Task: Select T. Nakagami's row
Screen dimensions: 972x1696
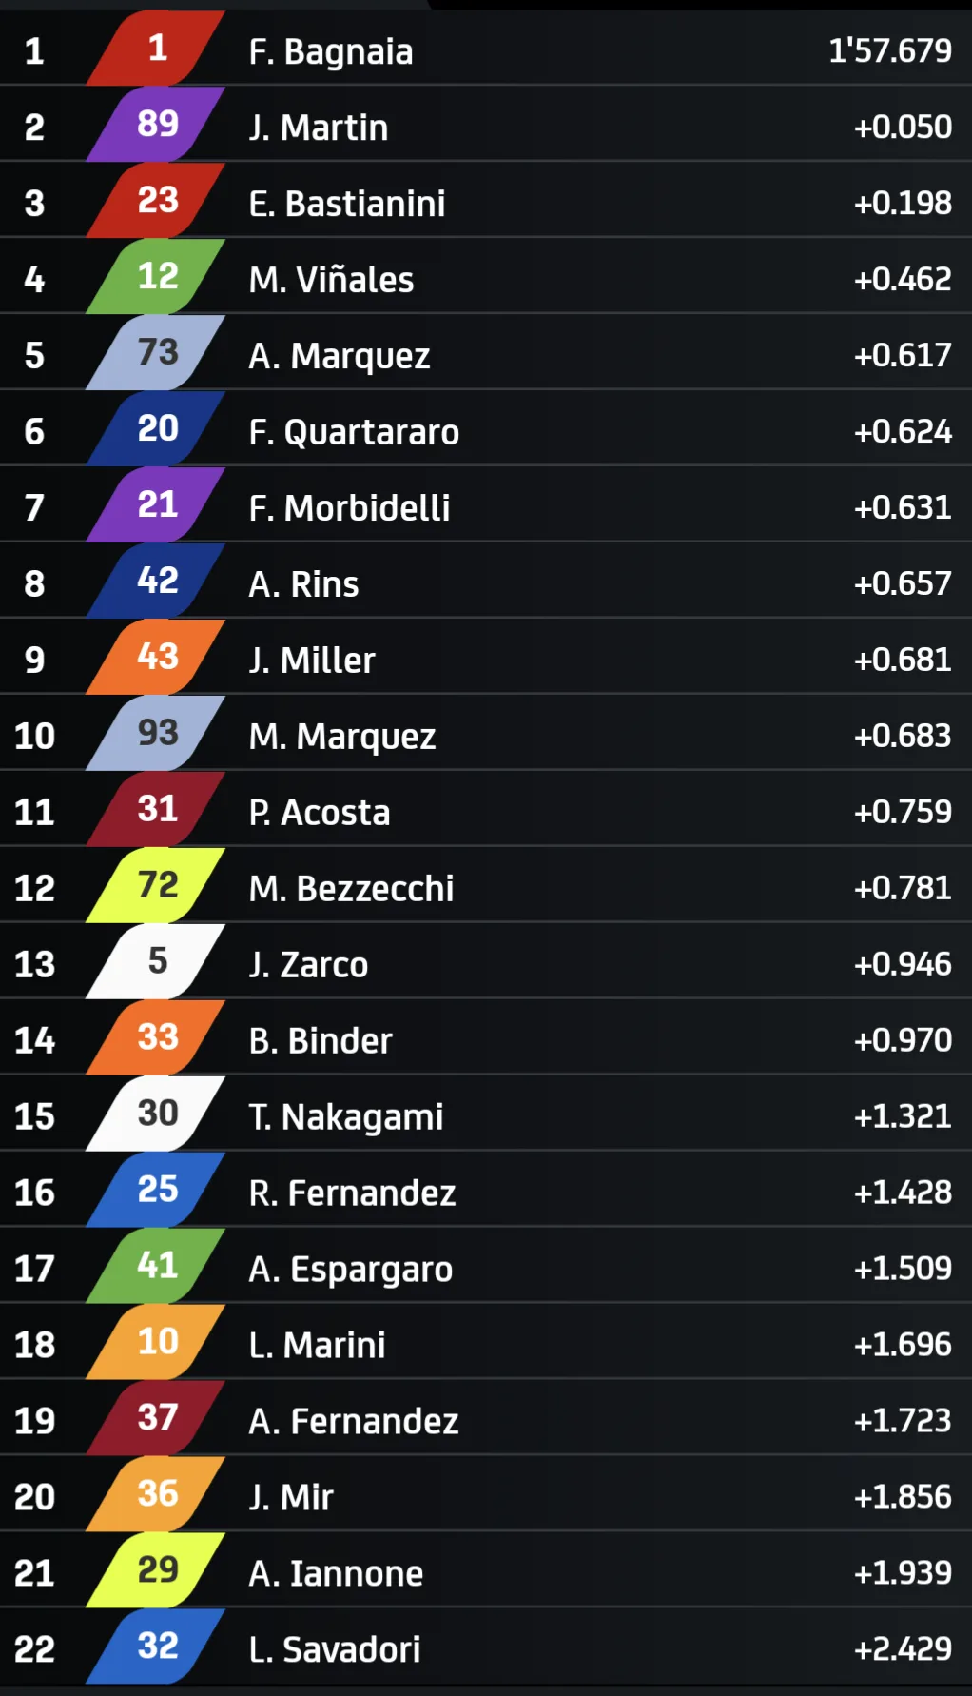Action: point(486,1114)
